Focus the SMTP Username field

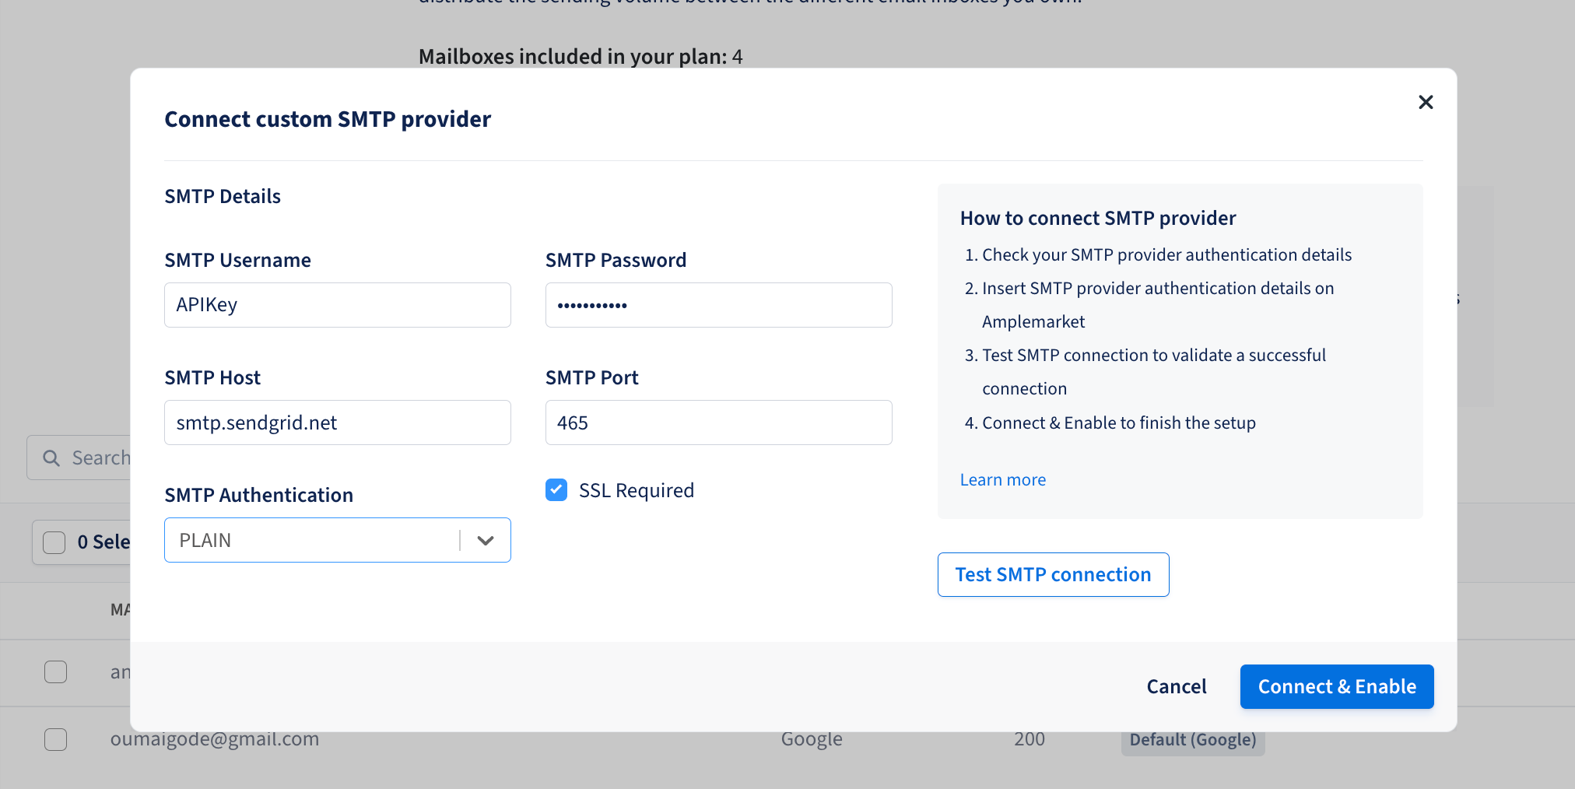[x=337, y=305]
